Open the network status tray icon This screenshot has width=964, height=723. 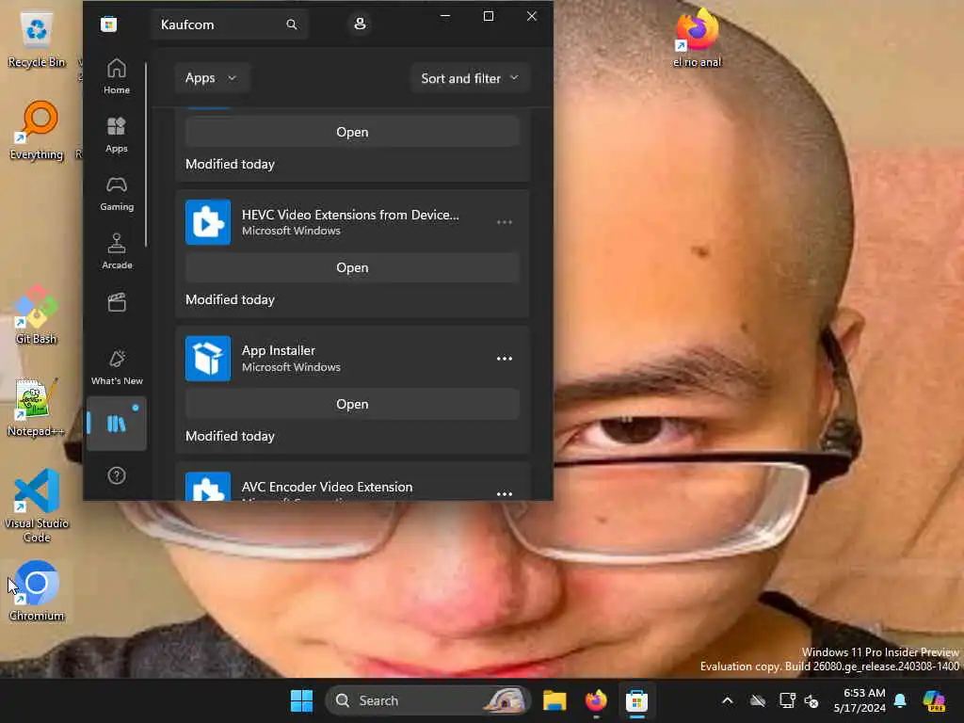(787, 700)
